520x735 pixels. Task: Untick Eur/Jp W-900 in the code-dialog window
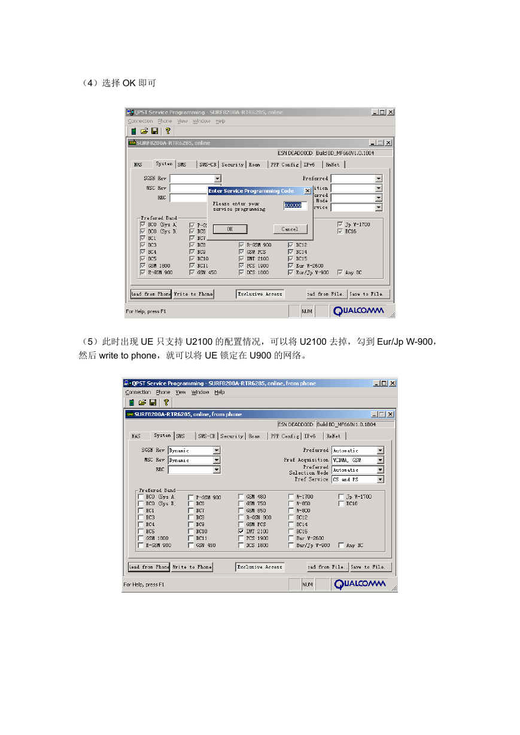291,272
